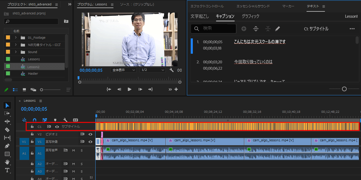361x180 pixels.
Task: Open the エッセンシャルサウンド tab
Action: 253,6
